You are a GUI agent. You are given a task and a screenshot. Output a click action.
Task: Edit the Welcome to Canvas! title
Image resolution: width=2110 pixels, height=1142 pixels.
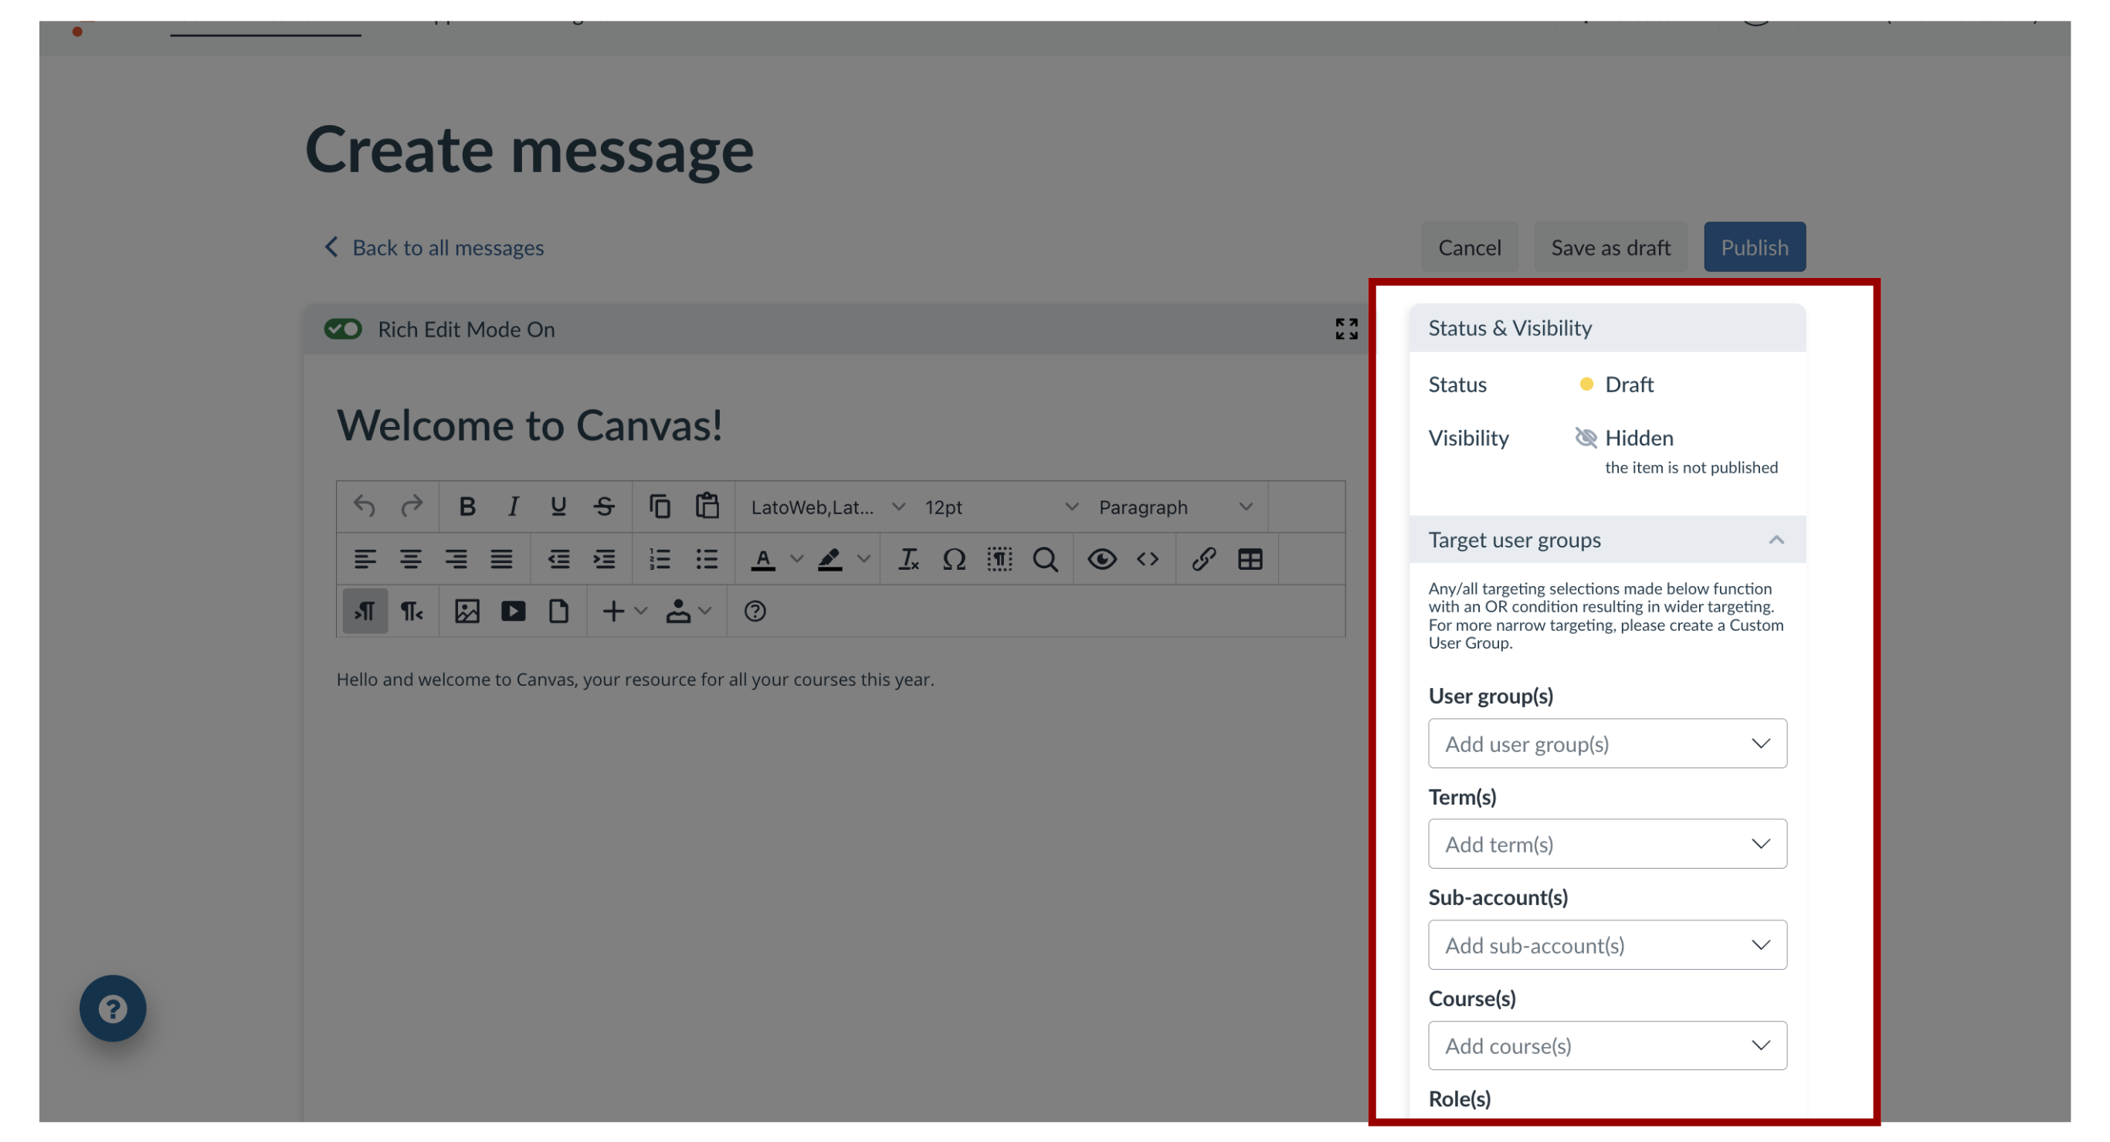point(529,425)
